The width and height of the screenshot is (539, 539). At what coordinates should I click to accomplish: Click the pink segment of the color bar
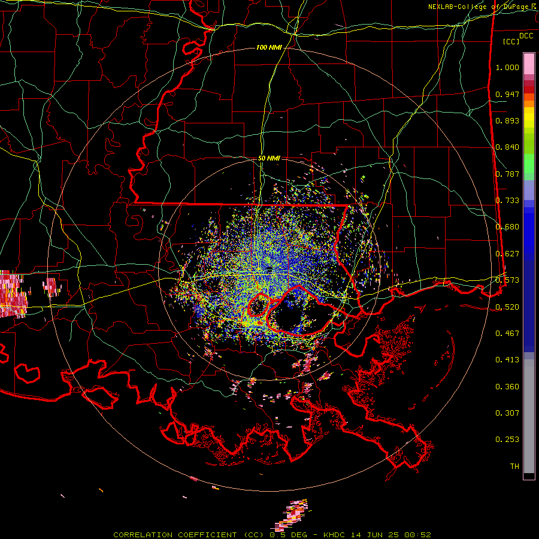pyautogui.click(x=529, y=63)
